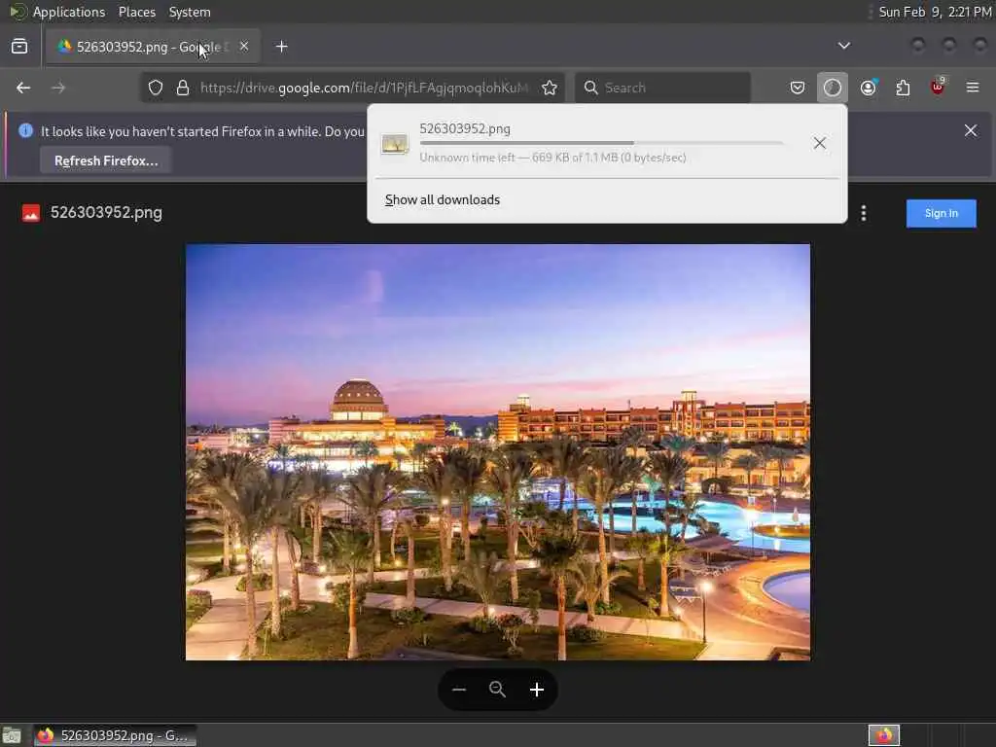Click the forward navigation arrow

pos(58,88)
